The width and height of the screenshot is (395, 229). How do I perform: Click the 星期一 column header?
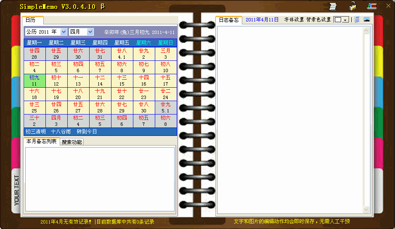[x=34, y=43]
